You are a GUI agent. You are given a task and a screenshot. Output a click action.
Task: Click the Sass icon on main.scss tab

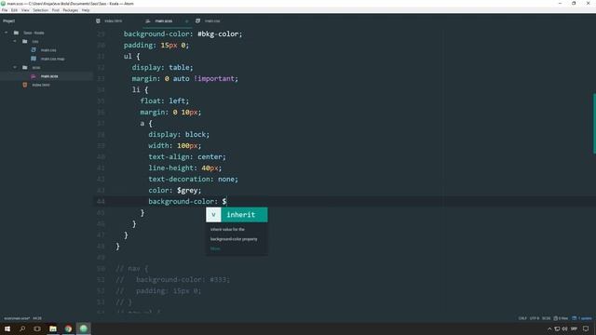point(148,21)
